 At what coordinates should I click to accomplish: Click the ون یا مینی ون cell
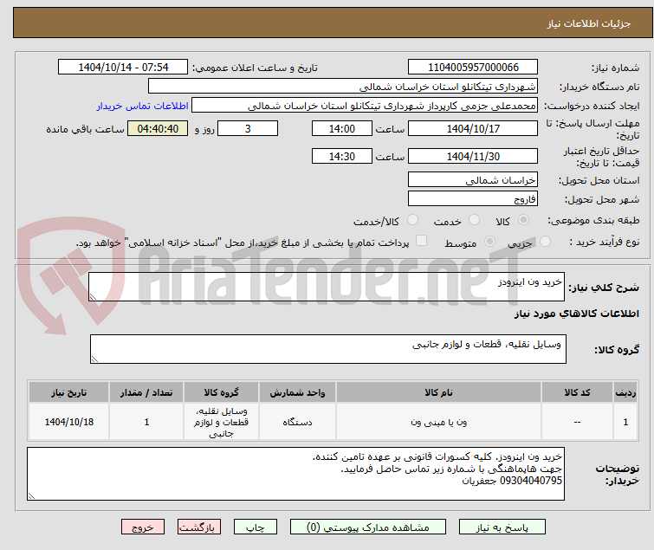(x=439, y=422)
